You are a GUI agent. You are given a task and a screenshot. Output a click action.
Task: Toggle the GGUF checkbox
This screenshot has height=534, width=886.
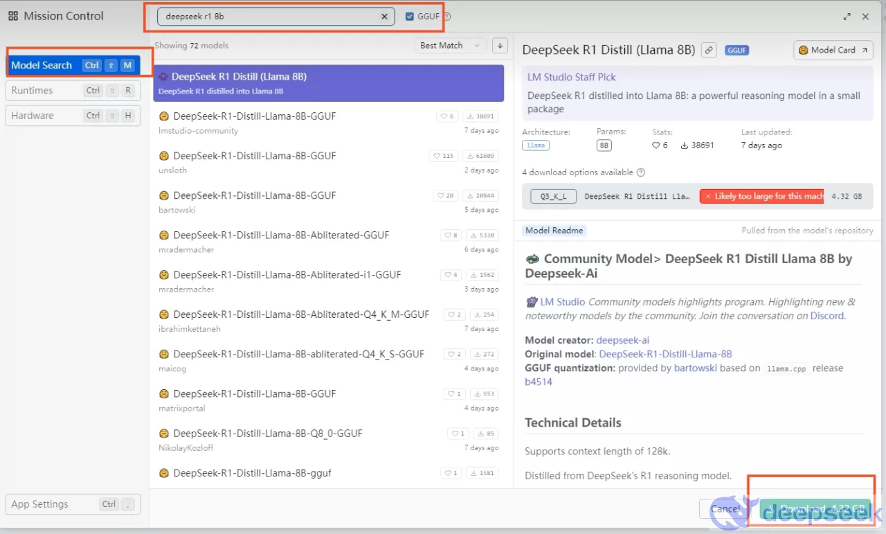tap(410, 17)
